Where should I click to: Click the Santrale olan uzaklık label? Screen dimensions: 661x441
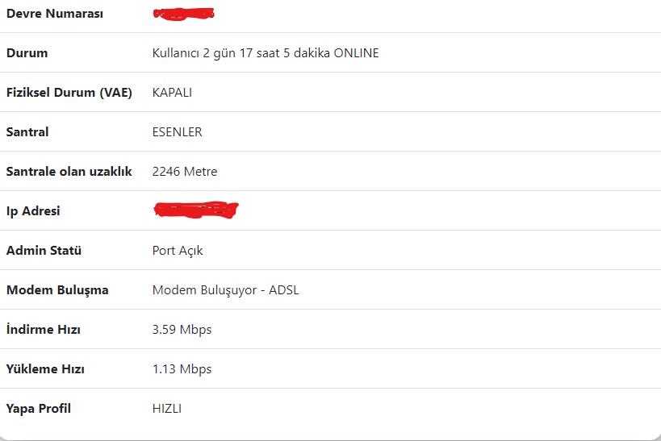tap(69, 172)
